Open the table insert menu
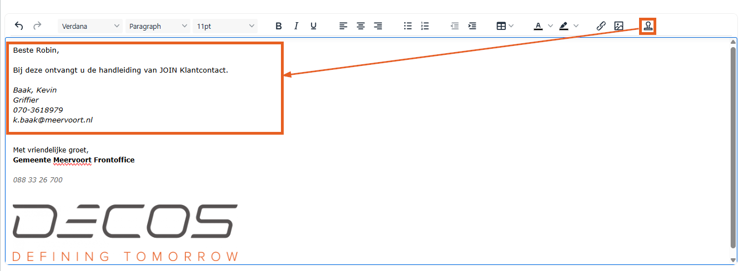Image resolution: width=739 pixels, height=271 pixels. [501, 26]
